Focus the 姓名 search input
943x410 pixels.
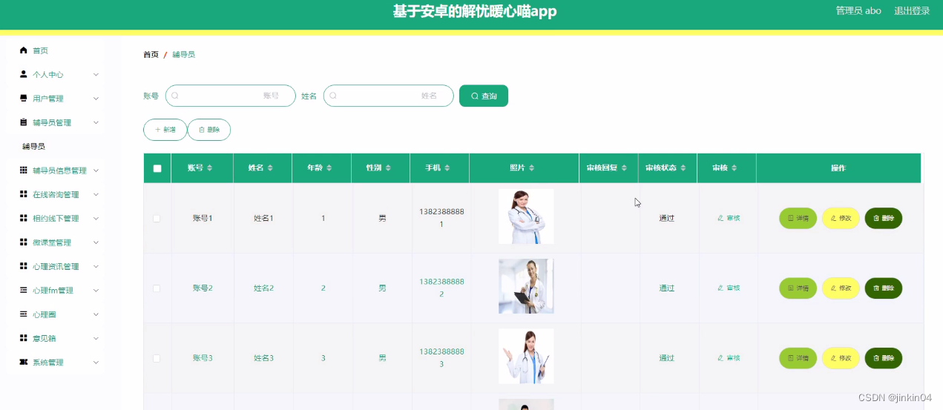pos(389,96)
